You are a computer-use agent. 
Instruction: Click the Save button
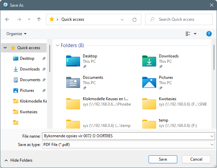(x=163, y=159)
